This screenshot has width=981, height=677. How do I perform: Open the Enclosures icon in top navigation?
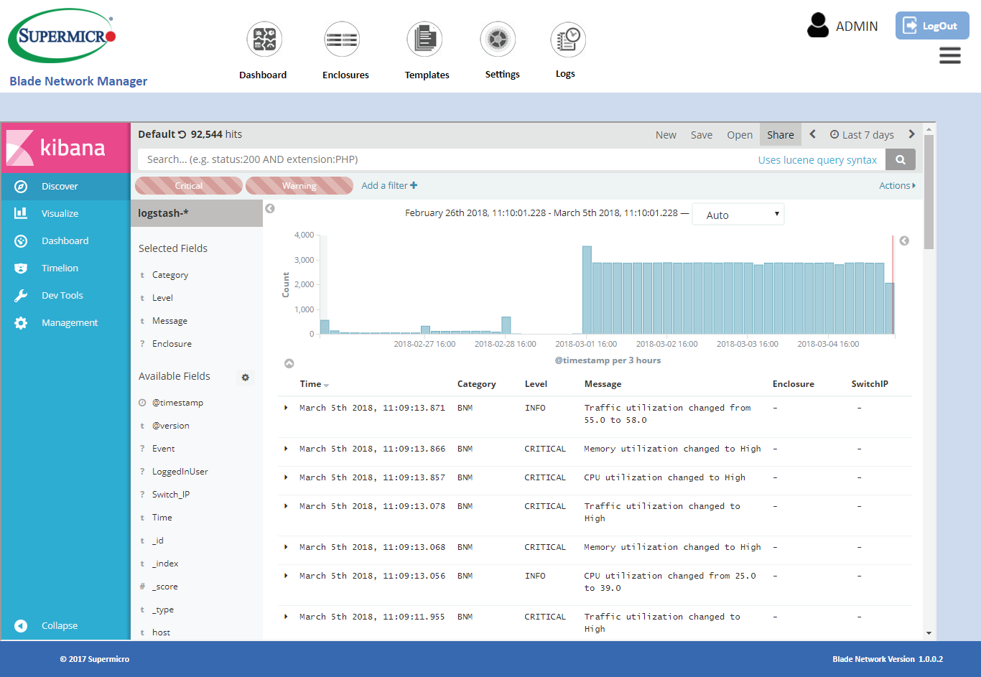pos(342,39)
